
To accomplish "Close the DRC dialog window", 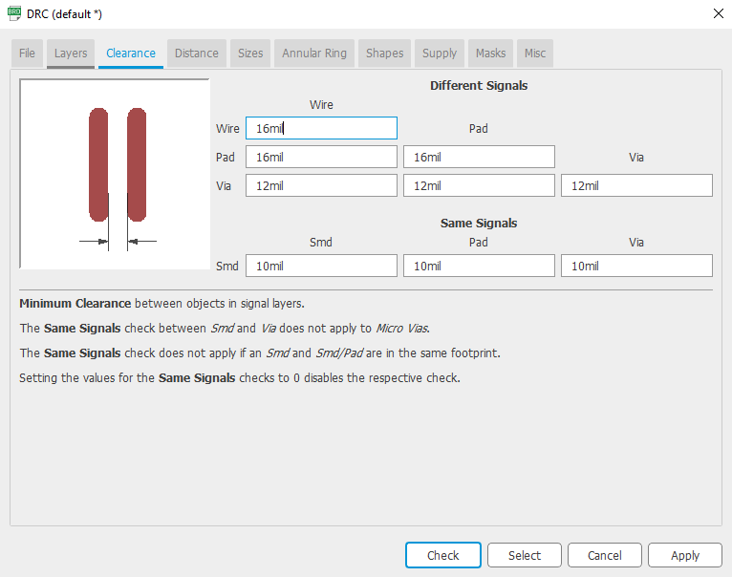I will point(718,12).
